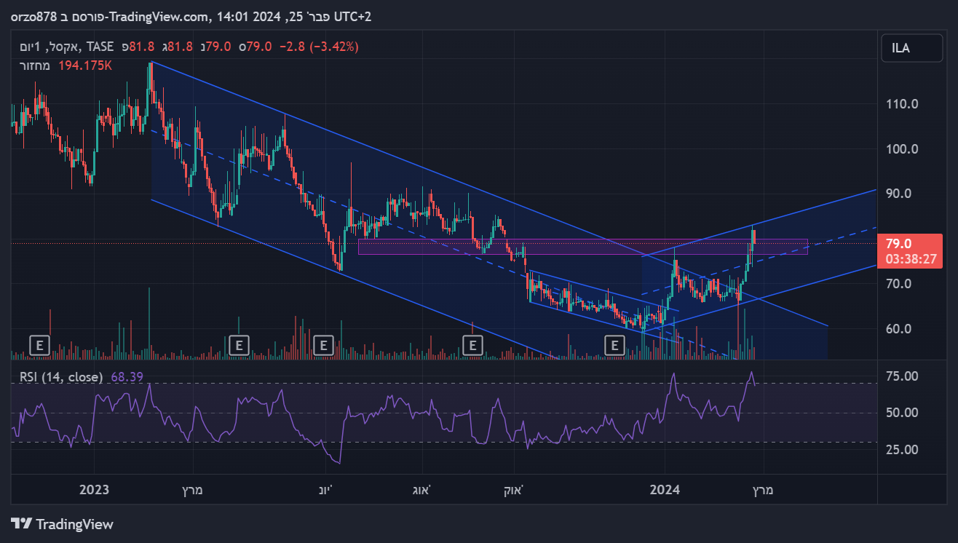The width and height of the screenshot is (958, 543).
Task: Click the מחזור volume indicator label
Action: 35,66
